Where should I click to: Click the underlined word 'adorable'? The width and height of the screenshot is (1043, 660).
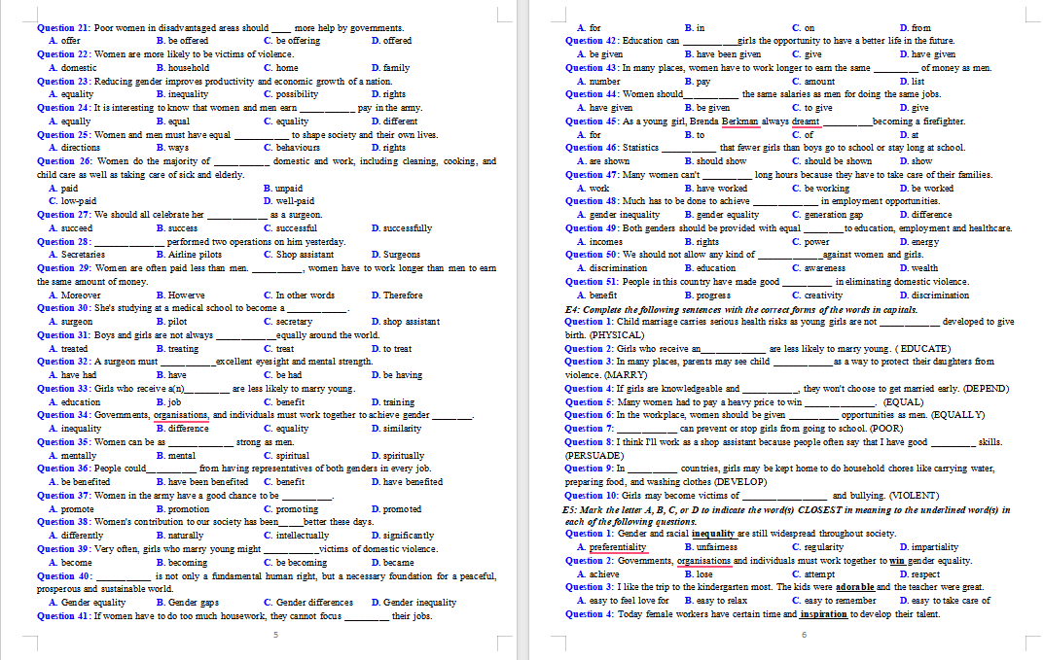point(854,587)
